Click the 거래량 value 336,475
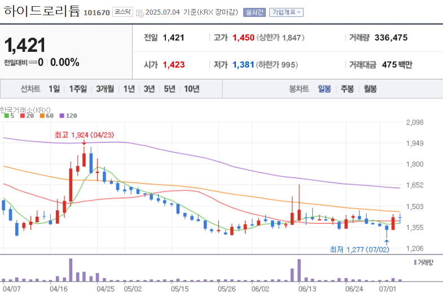The height and width of the screenshot is (294, 443). coord(391,38)
